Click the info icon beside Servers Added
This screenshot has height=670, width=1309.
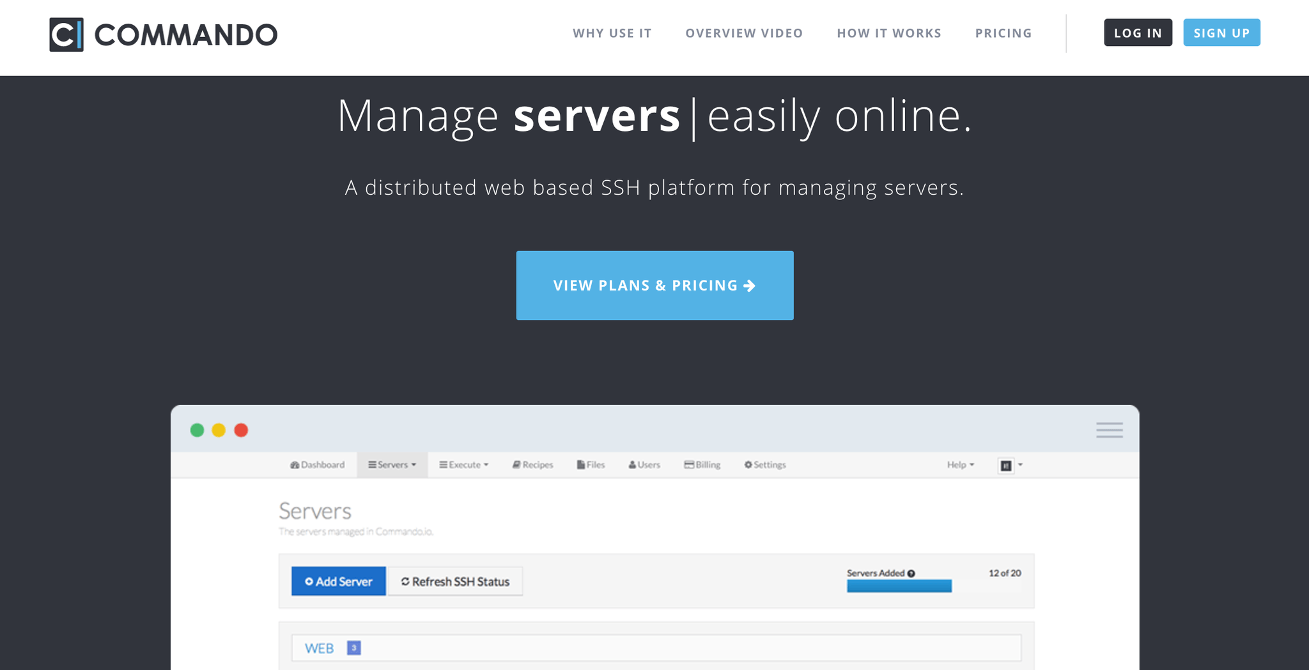[x=911, y=574]
